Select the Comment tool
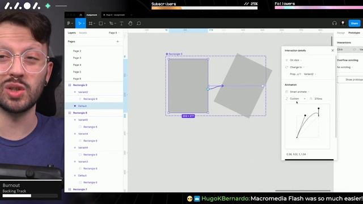This screenshot has height=204, width=363. click(x=138, y=23)
